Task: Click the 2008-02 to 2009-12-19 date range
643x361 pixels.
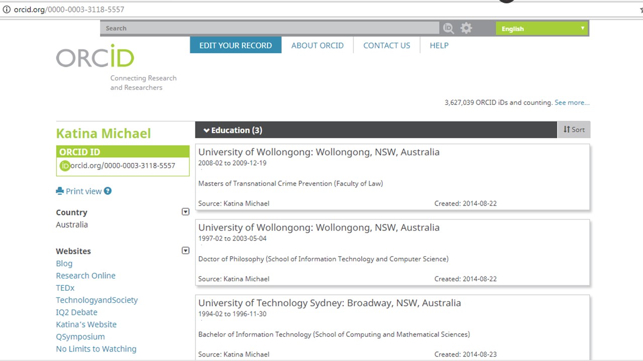Action: [232, 163]
